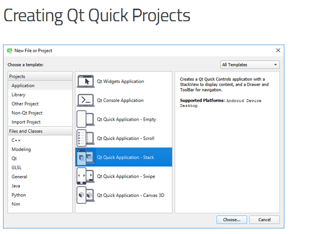The height and width of the screenshot is (234, 326).
Task: Select Qt Quick Application - Scroll label
Action: 125,138
